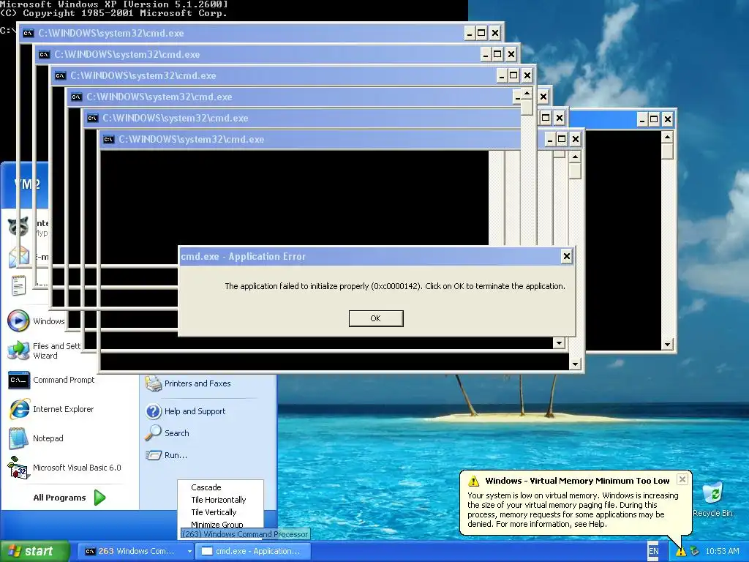Click OK in the Application Error dialog
The image size is (749, 562).
pyautogui.click(x=375, y=318)
